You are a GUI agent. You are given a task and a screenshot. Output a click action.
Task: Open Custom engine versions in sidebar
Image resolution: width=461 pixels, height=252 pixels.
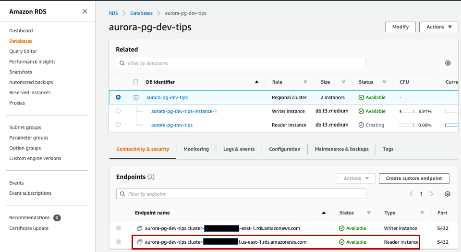point(35,158)
